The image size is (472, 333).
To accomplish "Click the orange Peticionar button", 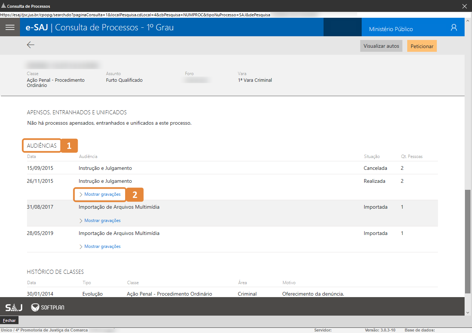I will click(x=422, y=46).
